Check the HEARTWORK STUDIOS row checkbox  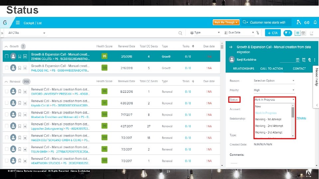(7, 160)
